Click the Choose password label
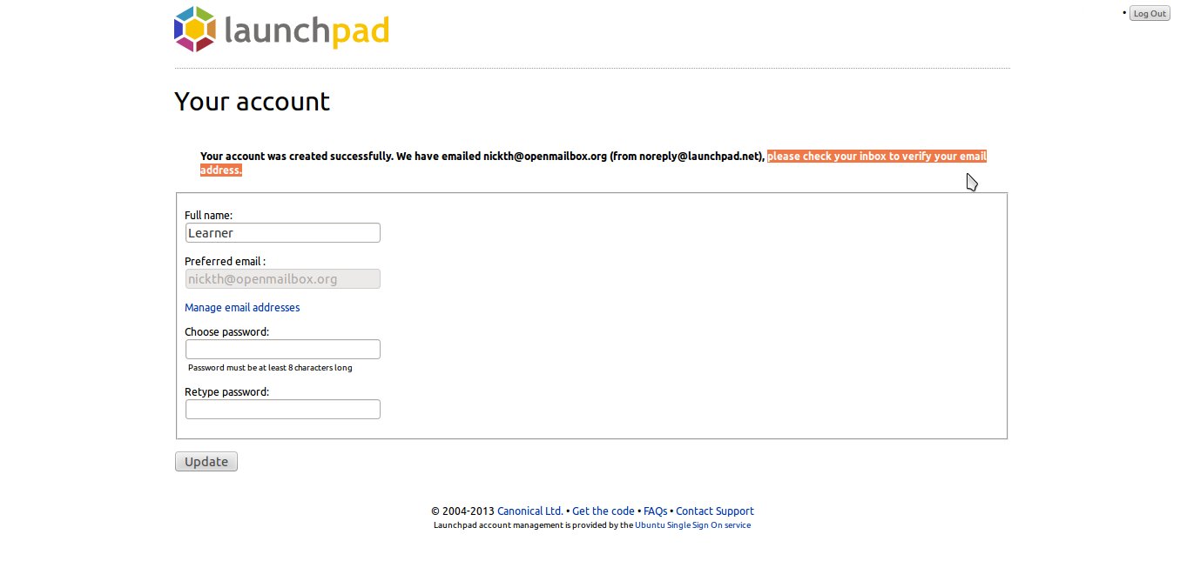The height and width of the screenshot is (561, 1187). click(x=226, y=332)
